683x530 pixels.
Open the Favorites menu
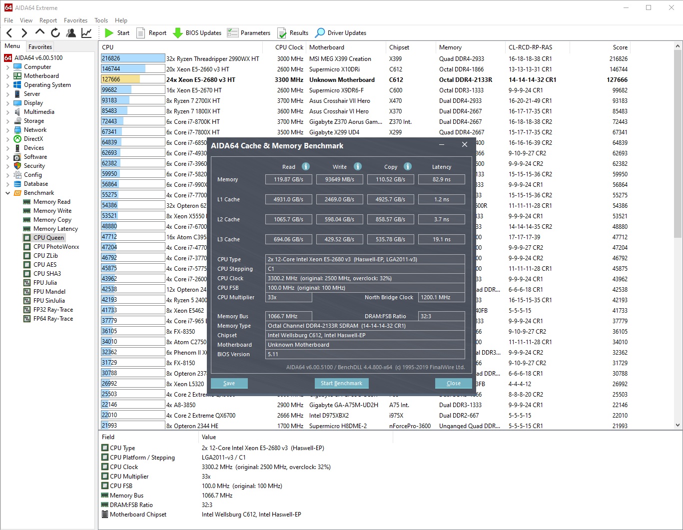75,20
